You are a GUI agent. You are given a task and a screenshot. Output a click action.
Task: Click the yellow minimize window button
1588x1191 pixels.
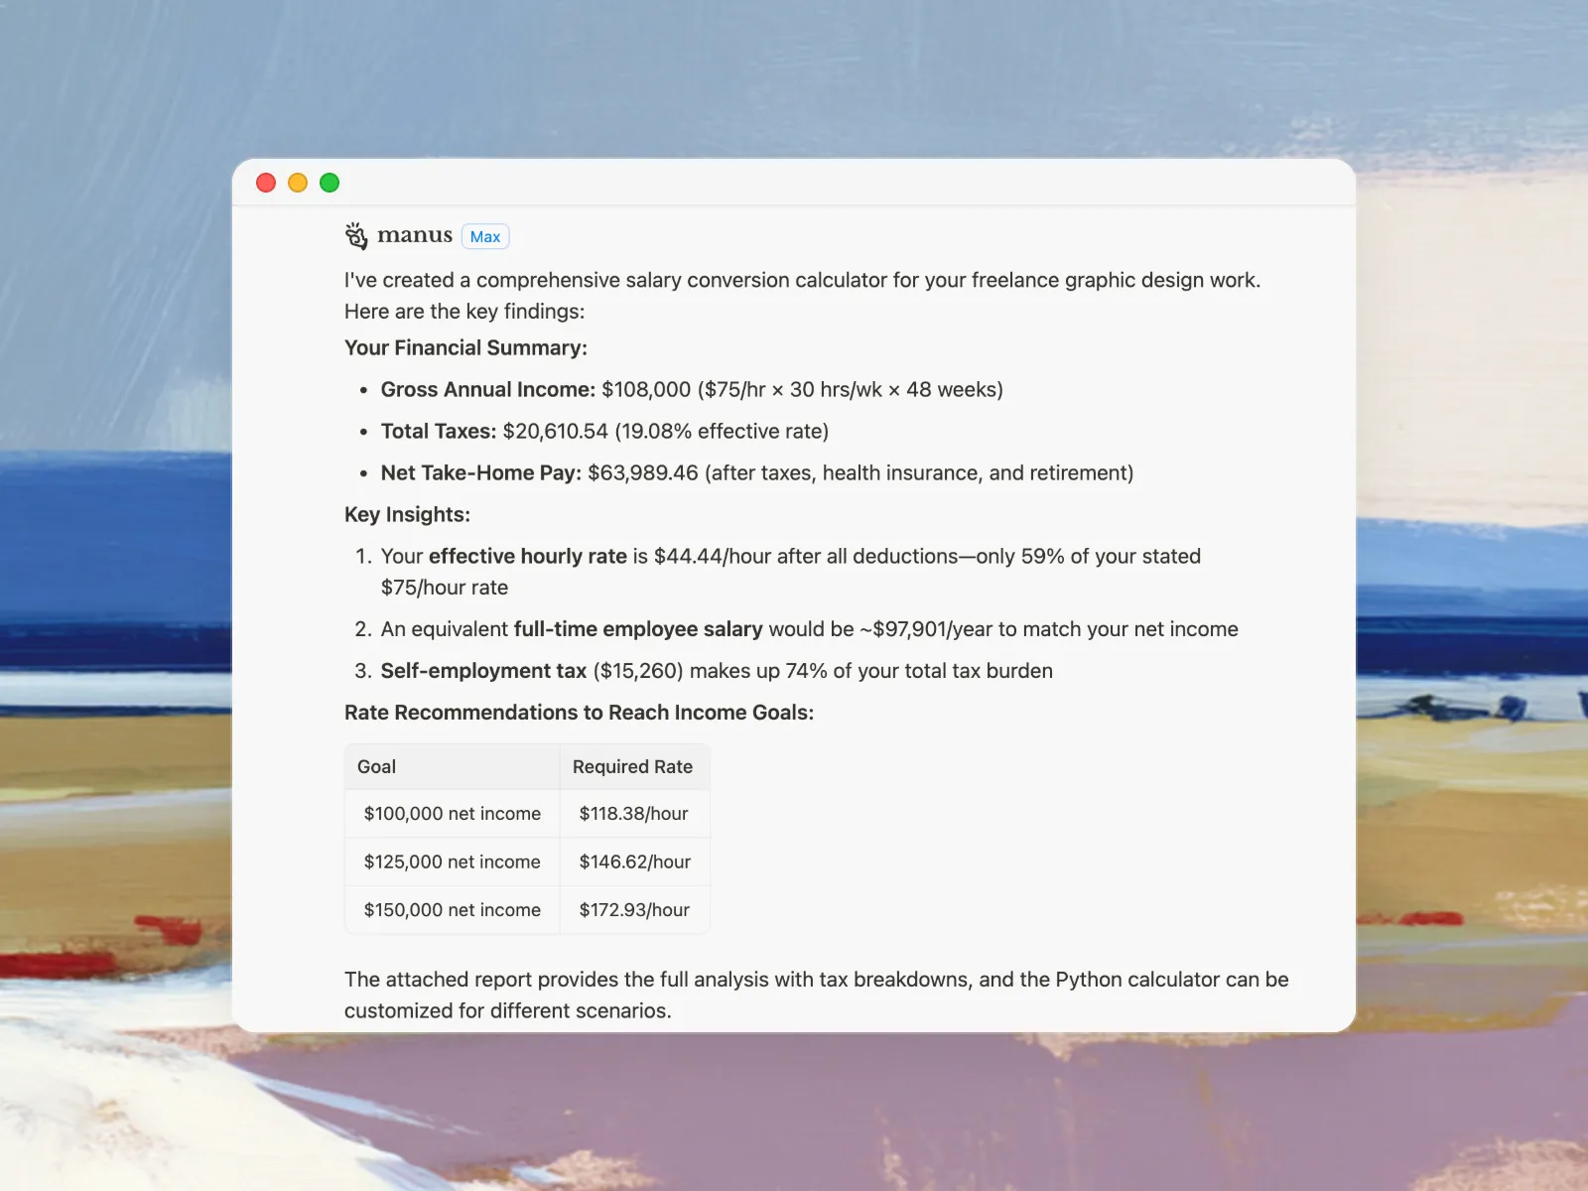point(298,183)
